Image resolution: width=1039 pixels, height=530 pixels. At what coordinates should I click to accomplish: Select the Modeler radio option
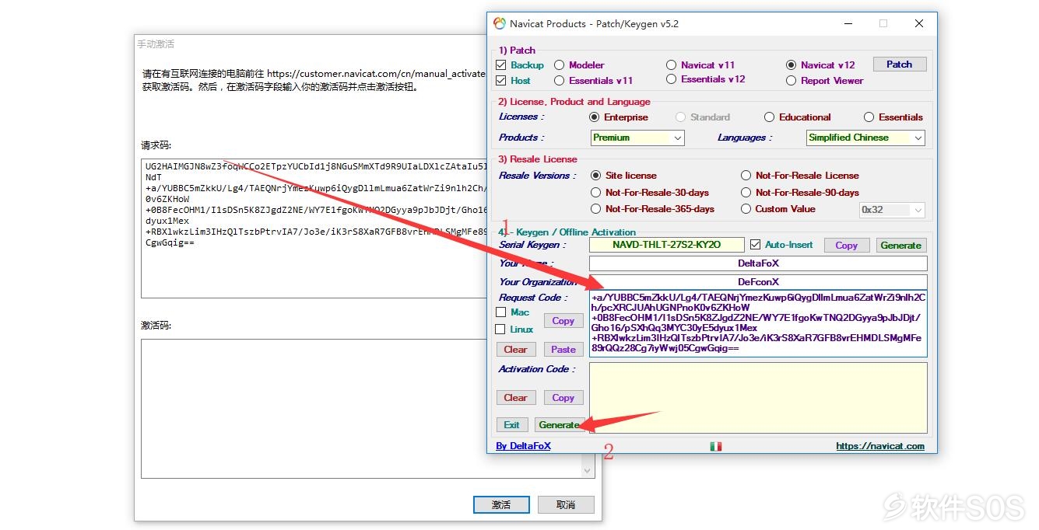(560, 65)
